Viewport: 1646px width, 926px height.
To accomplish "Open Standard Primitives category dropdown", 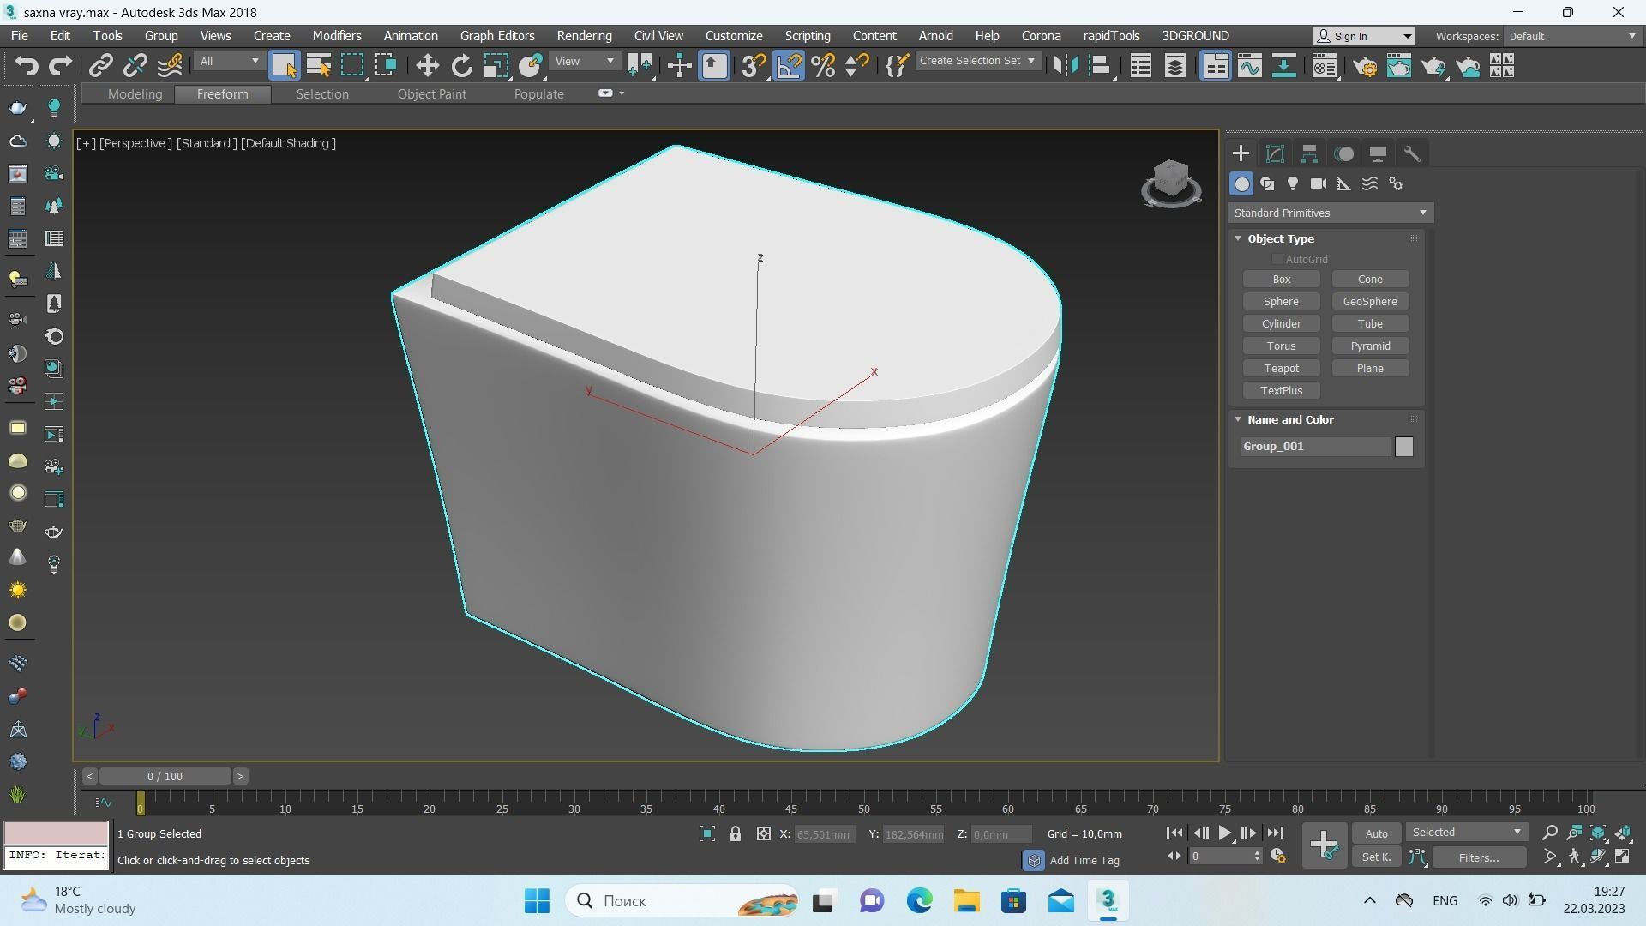I will (1331, 213).
